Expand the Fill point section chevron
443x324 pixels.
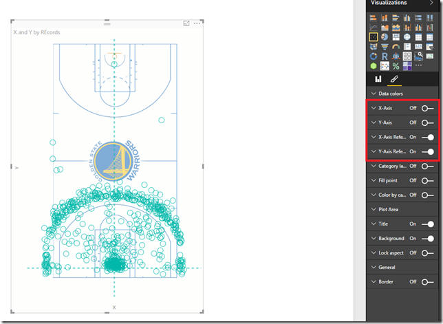click(x=374, y=180)
